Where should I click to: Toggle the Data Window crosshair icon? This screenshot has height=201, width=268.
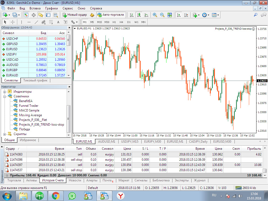coord(33,15)
